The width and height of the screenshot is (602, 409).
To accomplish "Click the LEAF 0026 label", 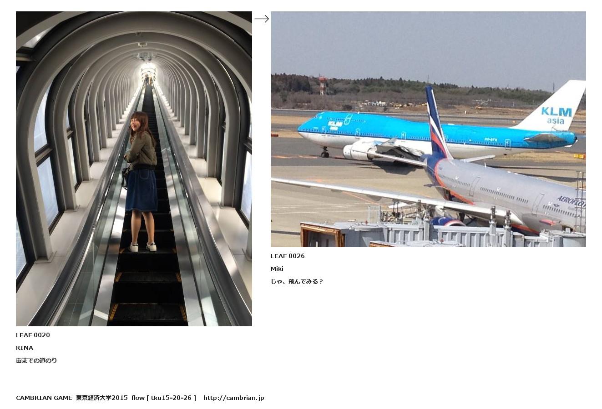I will (288, 256).
